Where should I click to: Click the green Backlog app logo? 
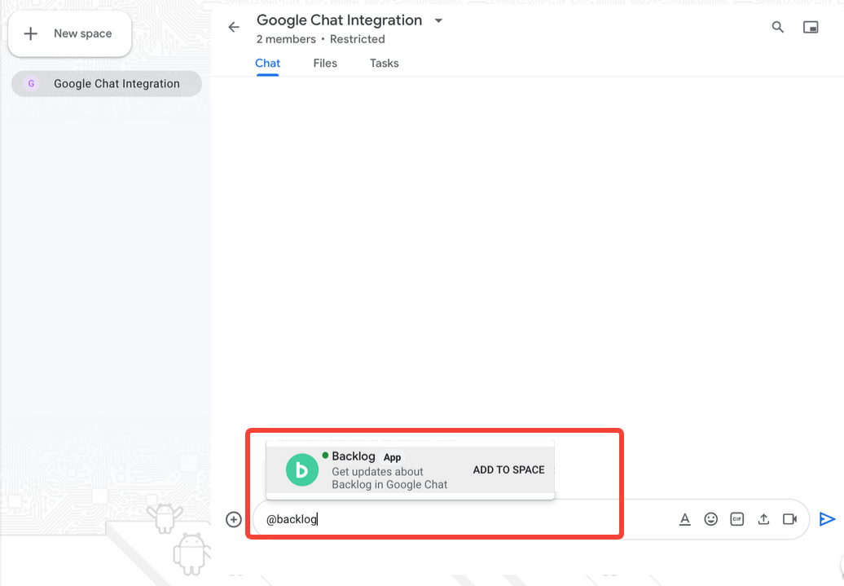[x=302, y=469]
